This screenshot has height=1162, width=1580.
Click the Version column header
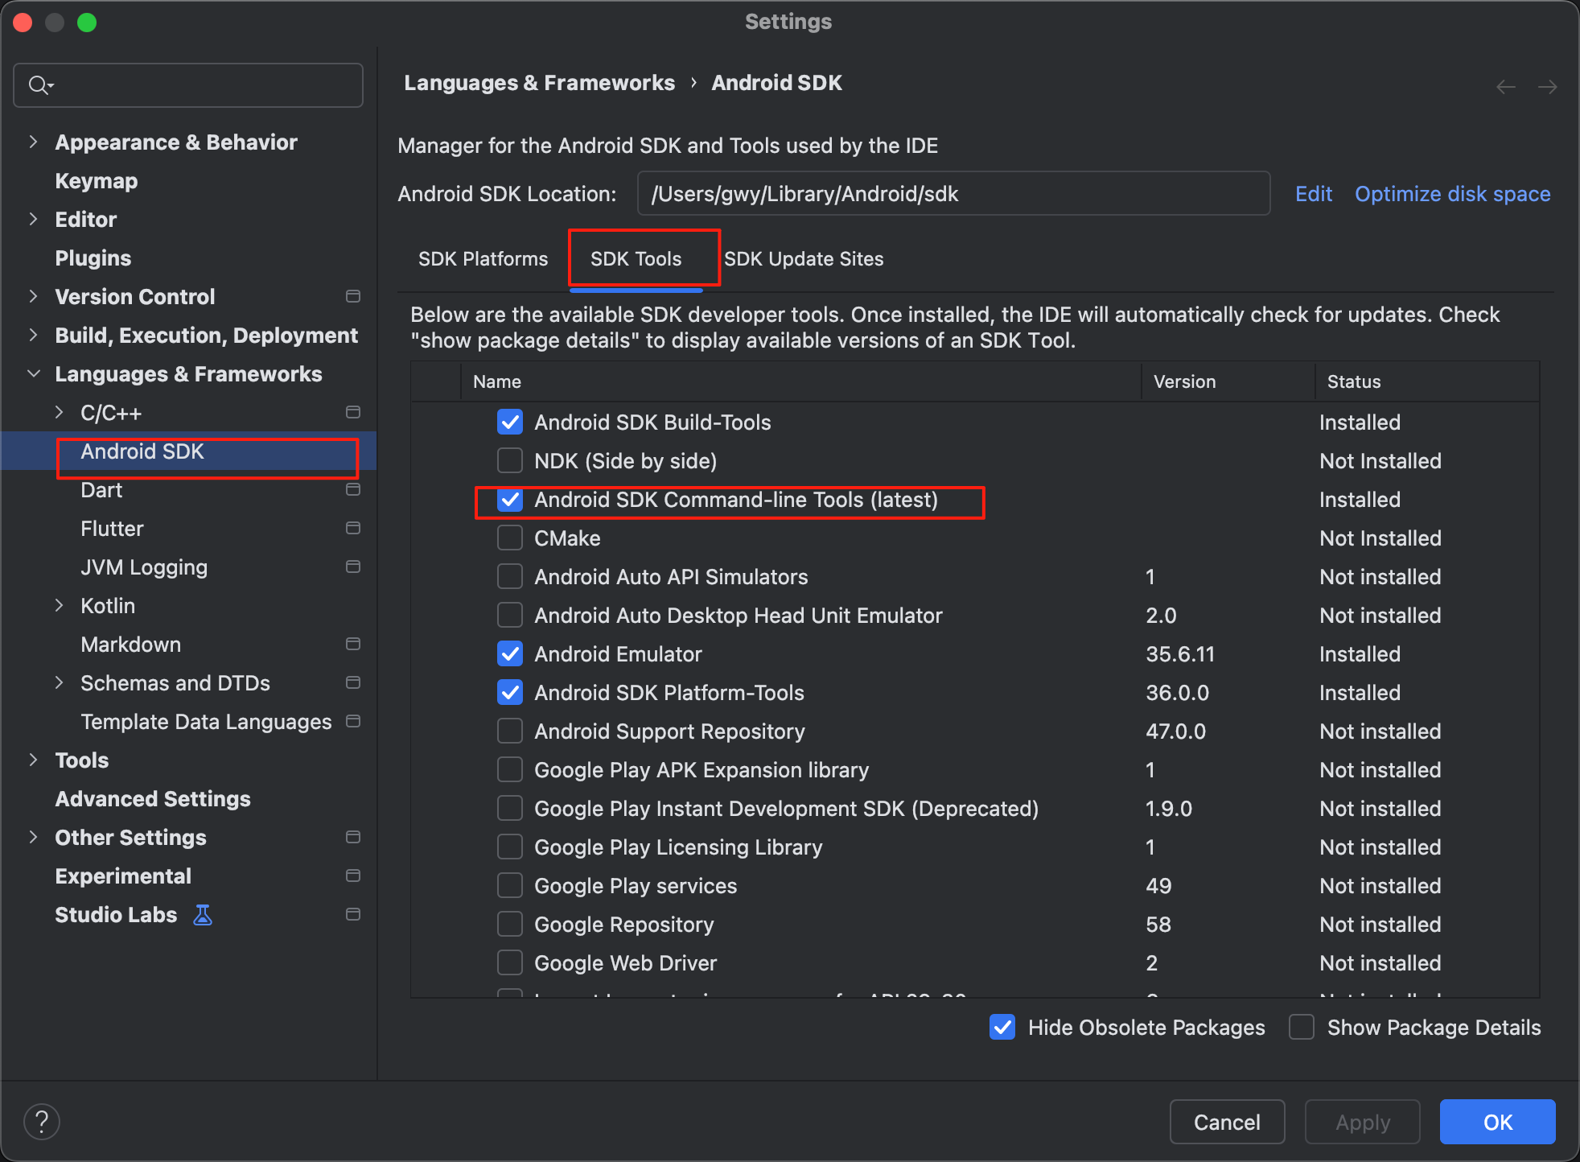pos(1228,381)
